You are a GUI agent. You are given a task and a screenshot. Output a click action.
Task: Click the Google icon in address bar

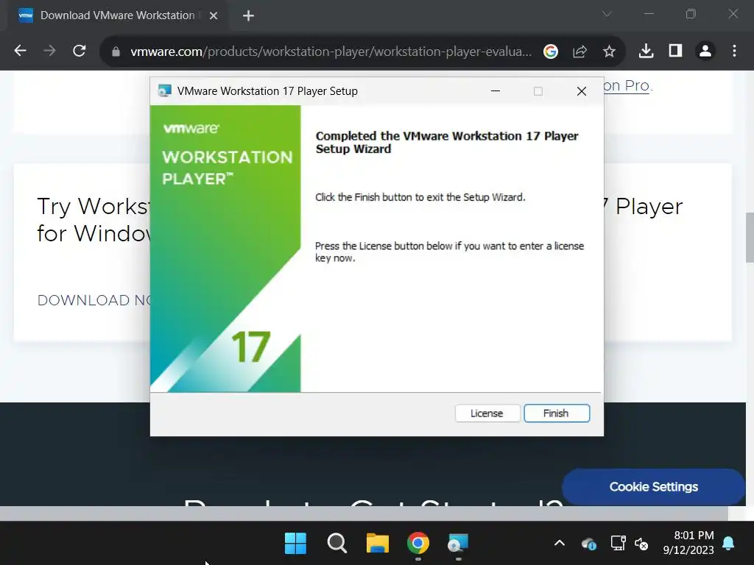point(551,51)
